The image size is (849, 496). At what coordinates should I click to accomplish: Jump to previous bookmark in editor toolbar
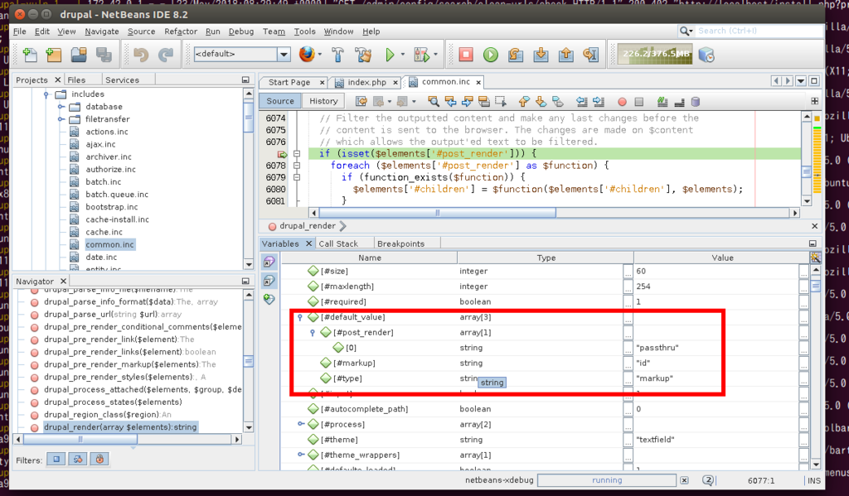pyautogui.click(x=524, y=101)
